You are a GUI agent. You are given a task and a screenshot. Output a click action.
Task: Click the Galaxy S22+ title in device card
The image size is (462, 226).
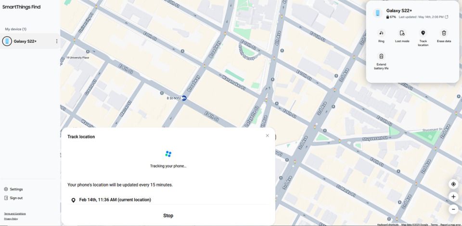(x=399, y=11)
